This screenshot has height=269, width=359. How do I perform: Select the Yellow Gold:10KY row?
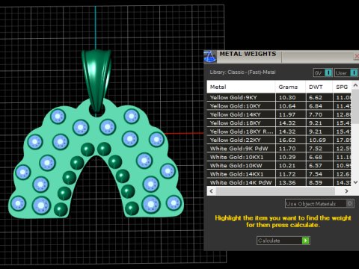(279, 106)
